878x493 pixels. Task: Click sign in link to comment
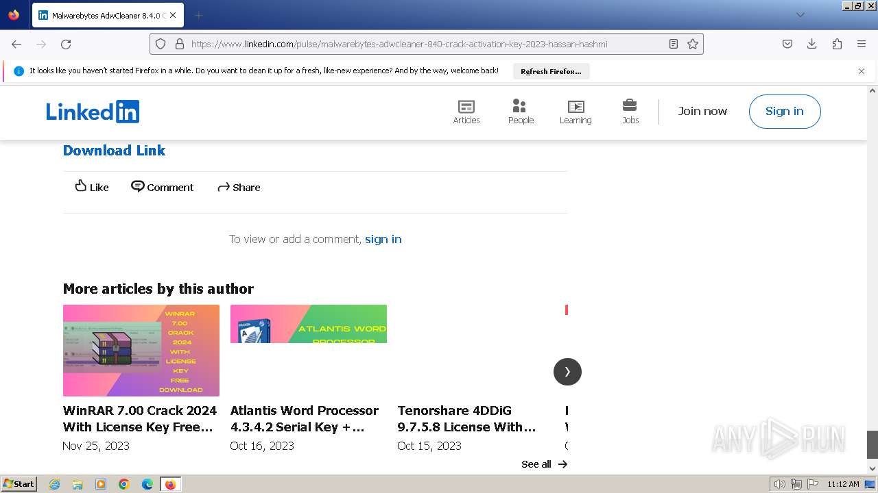pyautogui.click(x=383, y=239)
